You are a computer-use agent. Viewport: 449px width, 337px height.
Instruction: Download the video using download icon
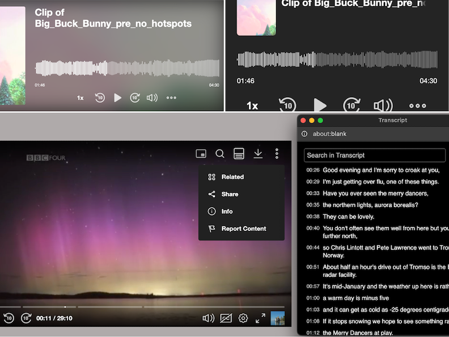(258, 154)
